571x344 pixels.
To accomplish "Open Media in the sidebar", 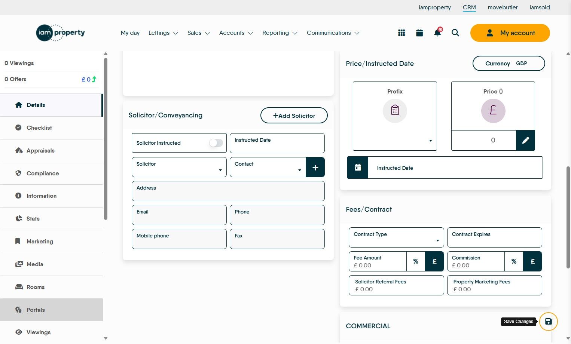I will [51, 264].
